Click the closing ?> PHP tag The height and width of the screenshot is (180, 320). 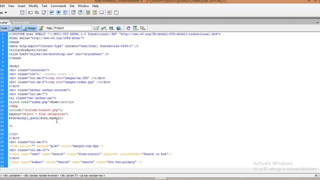10,126
